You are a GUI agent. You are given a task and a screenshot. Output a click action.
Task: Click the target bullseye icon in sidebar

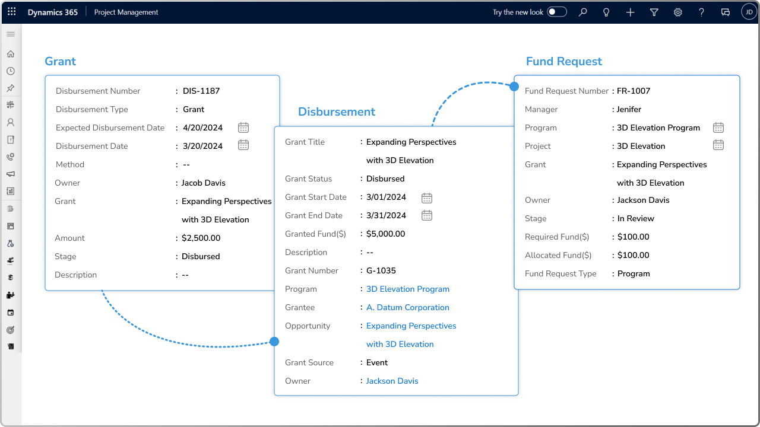pos(11,329)
